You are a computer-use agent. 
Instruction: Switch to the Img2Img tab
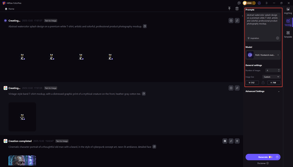(288, 10)
